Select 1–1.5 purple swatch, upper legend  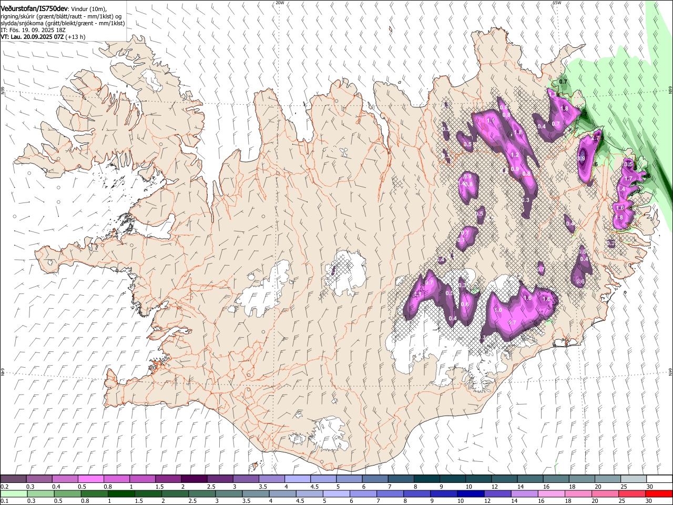[x=142, y=479]
